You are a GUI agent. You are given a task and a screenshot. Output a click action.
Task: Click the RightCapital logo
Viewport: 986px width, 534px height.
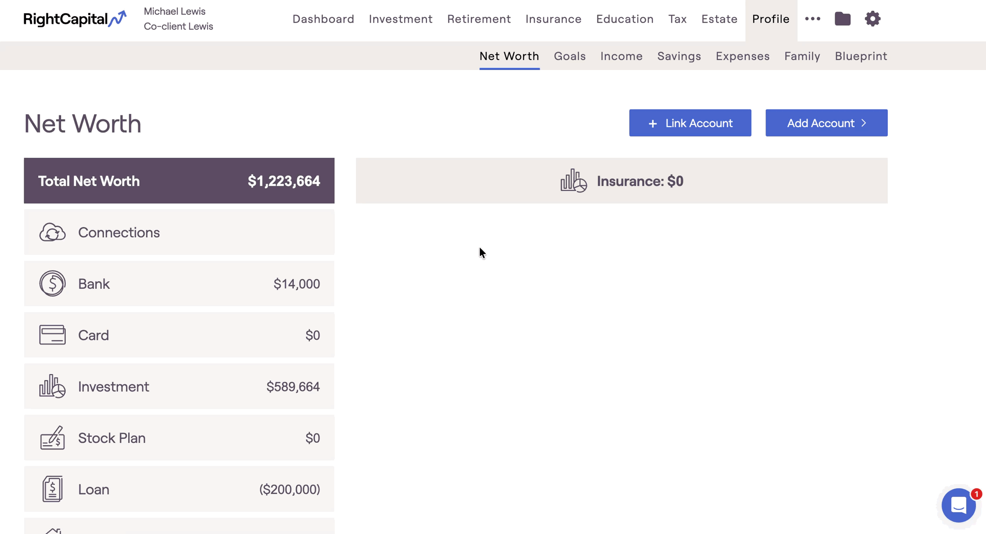[75, 19]
